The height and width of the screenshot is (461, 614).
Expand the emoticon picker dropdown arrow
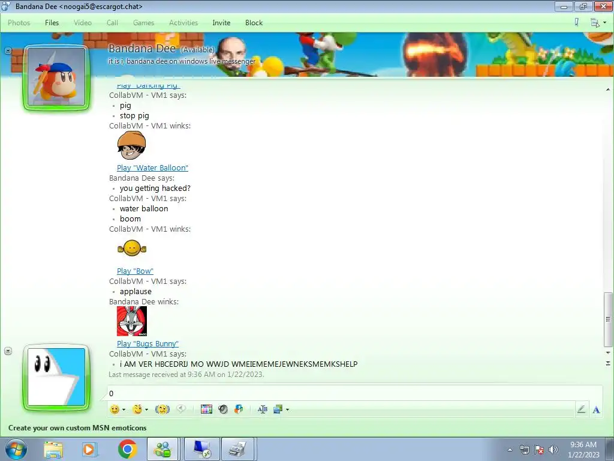[124, 409]
